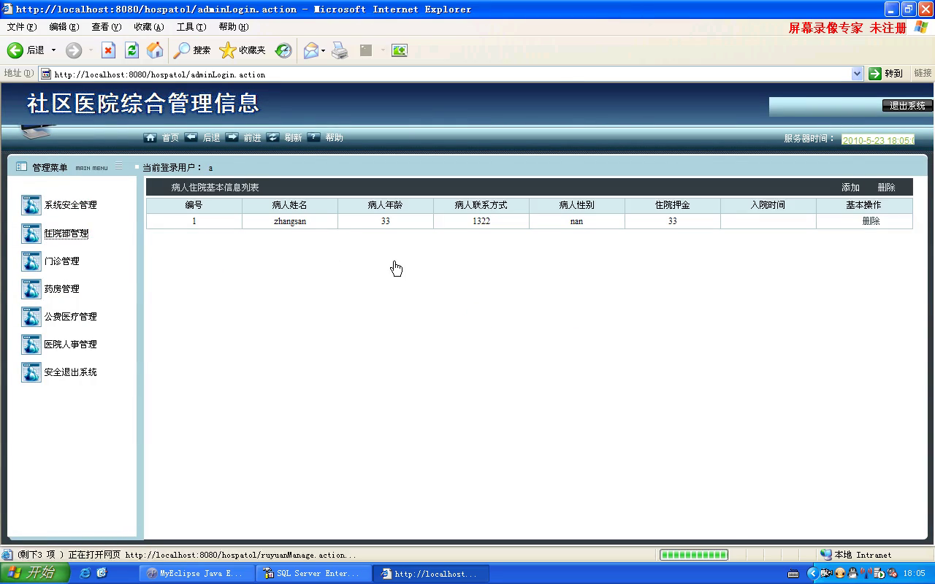Click 删除 in the zhangsan row
This screenshot has width=935, height=584.
(871, 221)
